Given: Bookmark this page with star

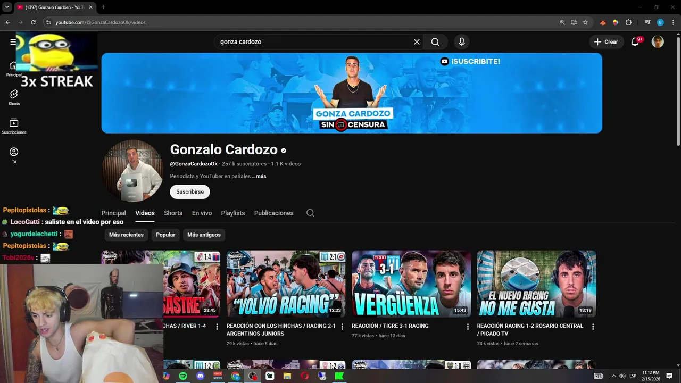Looking at the screenshot, I should (585, 22).
